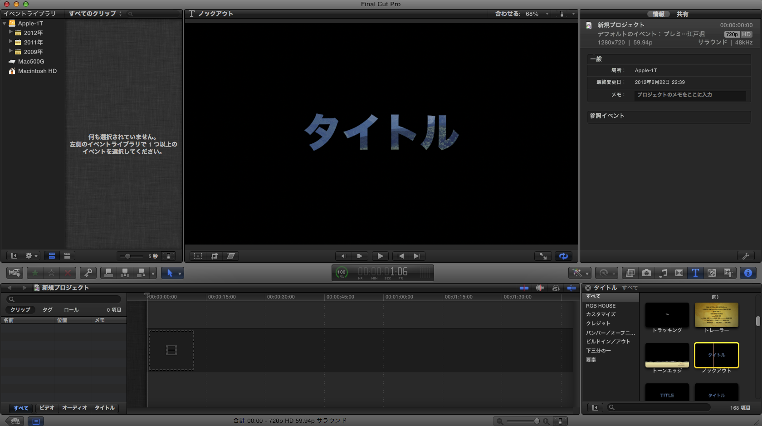Play the viewer clip
762x426 pixels.
[380, 256]
